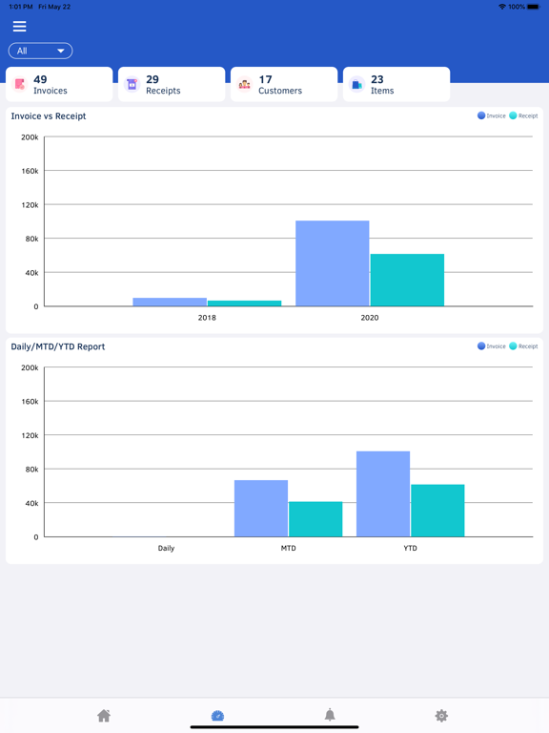Toggle Invoice legend in Invoice vs Receipt chart
Screen dimensions: 549x733
492,115
